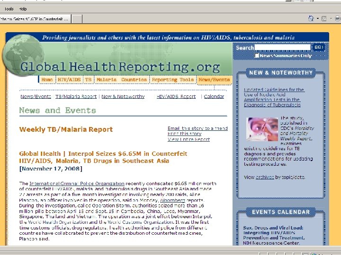The height and width of the screenshot is (255, 341).
Task: Select the Interpol Seizes browser tab
Action: click(x=35, y=19)
